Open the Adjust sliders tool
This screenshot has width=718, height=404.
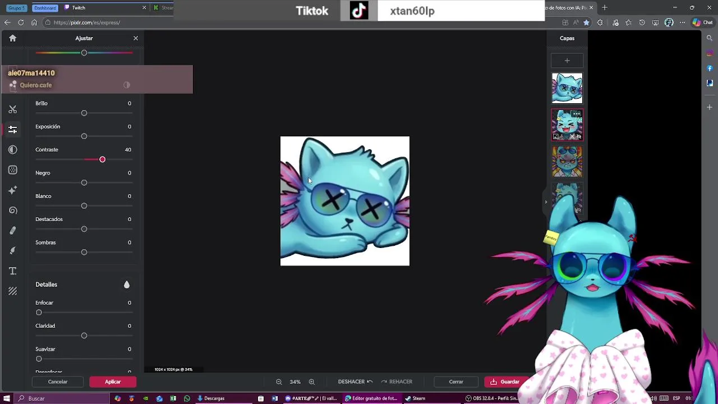tap(12, 130)
